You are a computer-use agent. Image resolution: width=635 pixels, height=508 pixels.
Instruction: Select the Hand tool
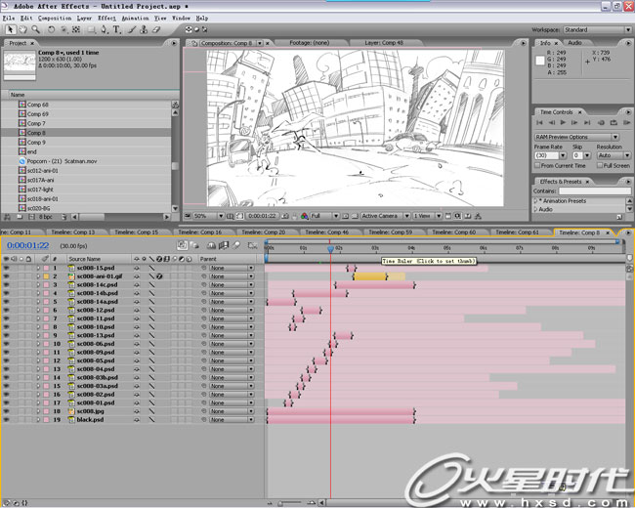pyautogui.click(x=23, y=29)
